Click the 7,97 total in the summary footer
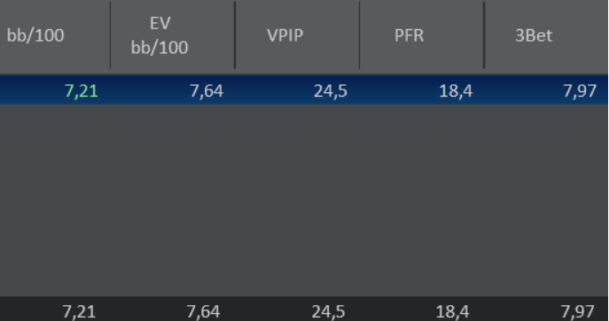Viewport: 609px width, 321px height. click(x=578, y=311)
